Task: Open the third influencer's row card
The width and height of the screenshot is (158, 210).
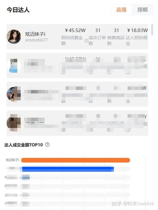Action: pos(77,94)
